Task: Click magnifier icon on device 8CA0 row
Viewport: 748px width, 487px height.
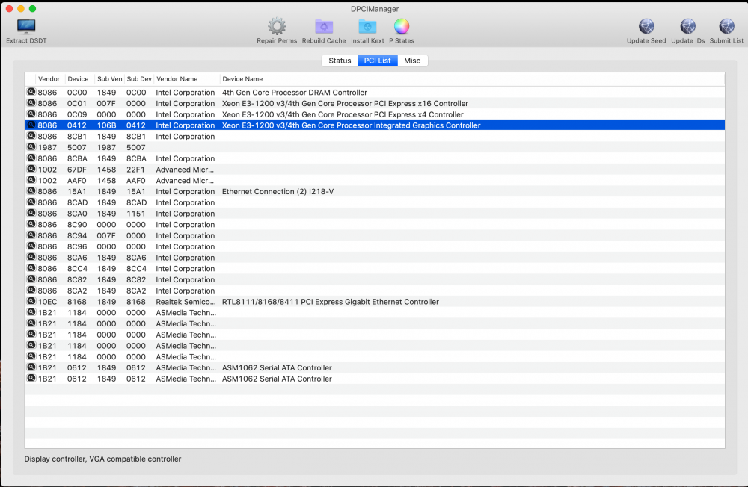Action: point(31,213)
